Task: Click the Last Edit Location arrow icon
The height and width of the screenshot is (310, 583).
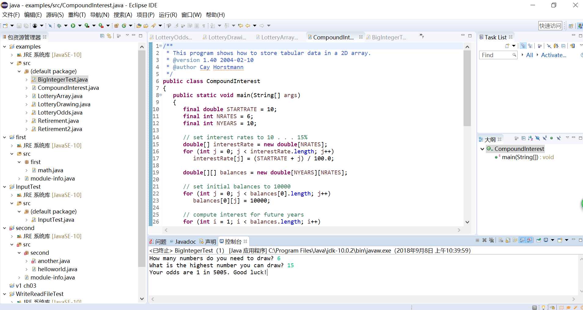Action: pyautogui.click(x=240, y=26)
